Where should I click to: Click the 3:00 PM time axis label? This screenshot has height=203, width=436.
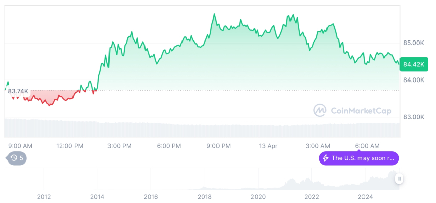pyautogui.click(x=120, y=146)
